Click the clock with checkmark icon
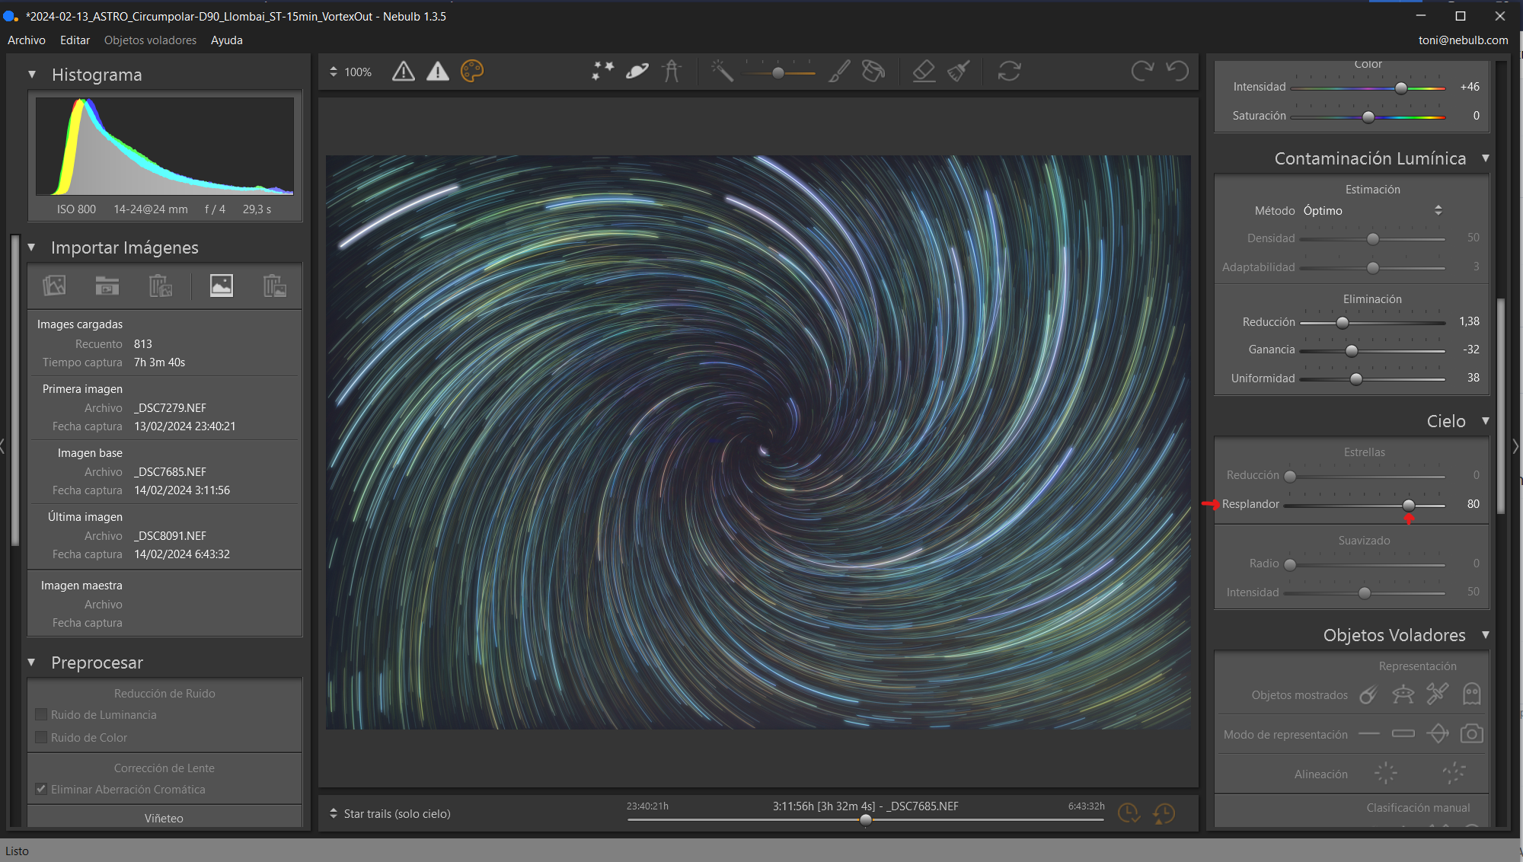1523x862 pixels. (x=1129, y=813)
